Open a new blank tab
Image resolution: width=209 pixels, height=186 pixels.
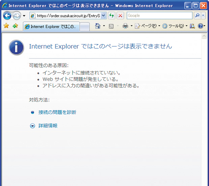(85, 27)
